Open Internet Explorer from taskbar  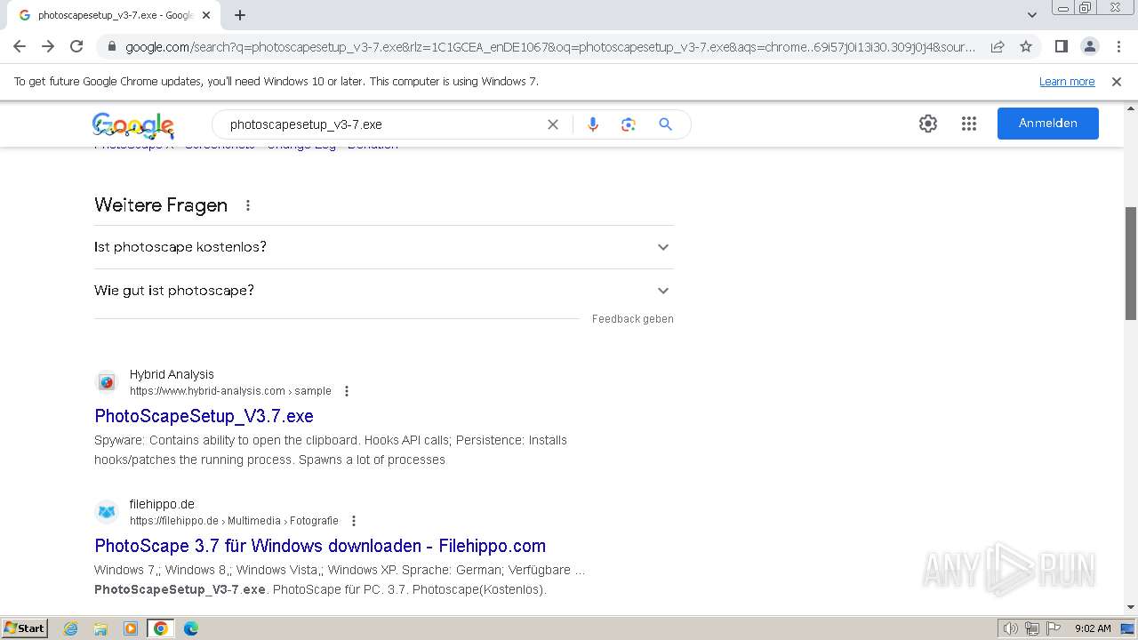pyautogui.click(x=71, y=628)
